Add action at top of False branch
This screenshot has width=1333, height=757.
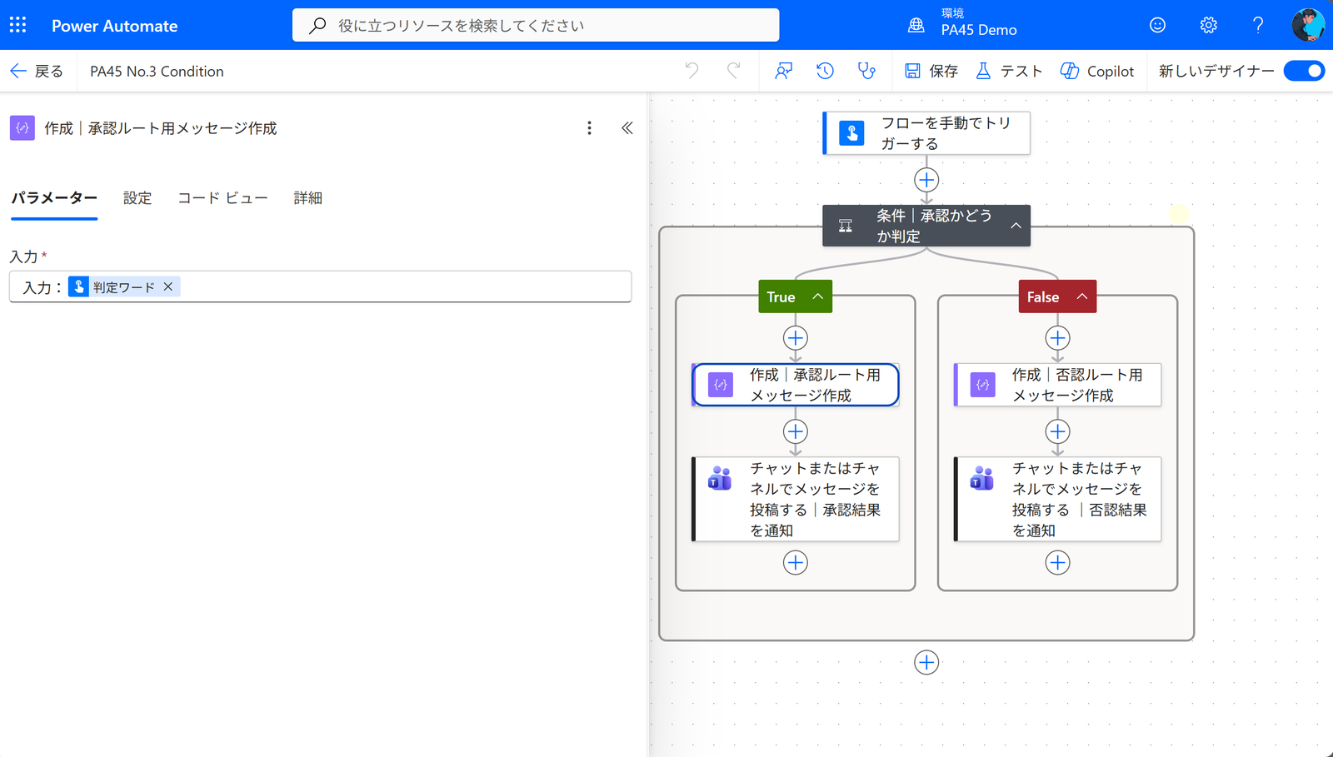click(x=1058, y=338)
